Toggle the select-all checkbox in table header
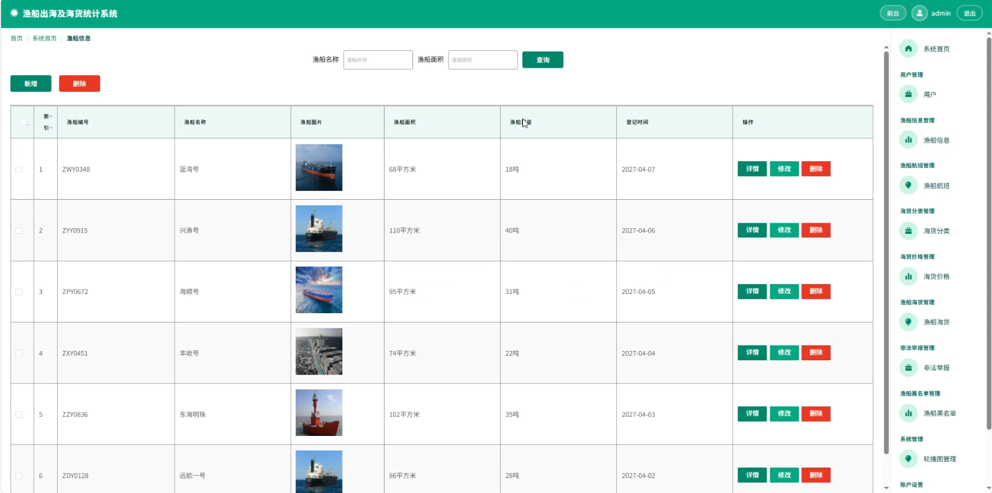Image resolution: width=992 pixels, height=493 pixels. [x=24, y=122]
